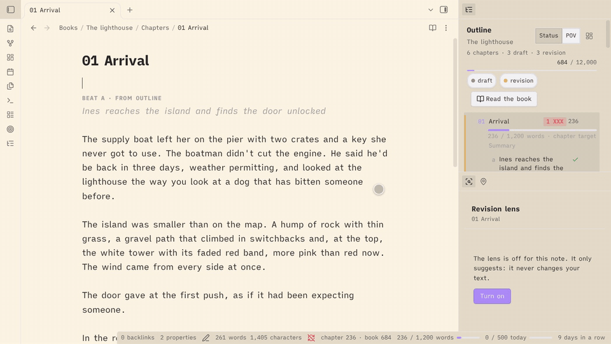Click 'chapter 236 · book 684' status text
This screenshot has width=611, height=344.
click(x=356, y=338)
